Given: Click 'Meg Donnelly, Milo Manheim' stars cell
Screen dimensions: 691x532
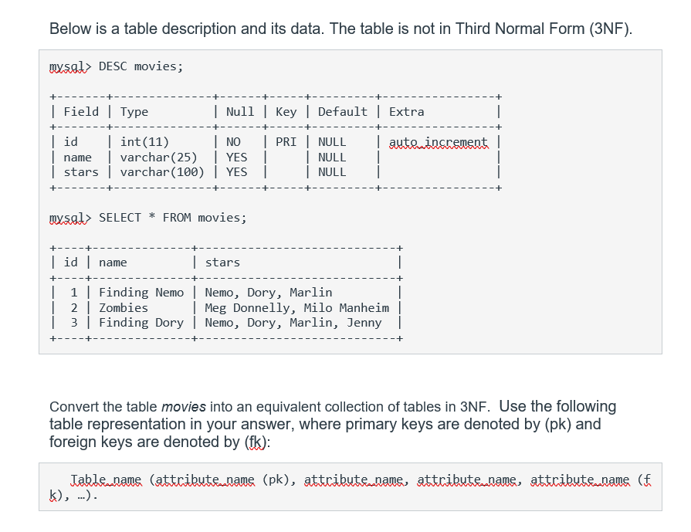Looking at the screenshot, I should [297, 308].
